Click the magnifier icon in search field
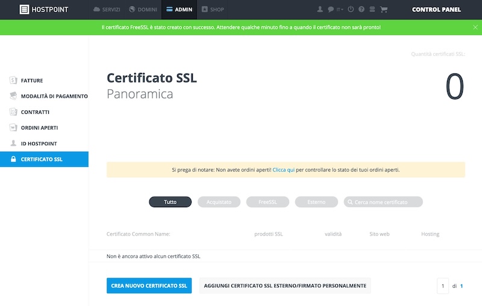The width and height of the screenshot is (482, 306). [x=350, y=202]
